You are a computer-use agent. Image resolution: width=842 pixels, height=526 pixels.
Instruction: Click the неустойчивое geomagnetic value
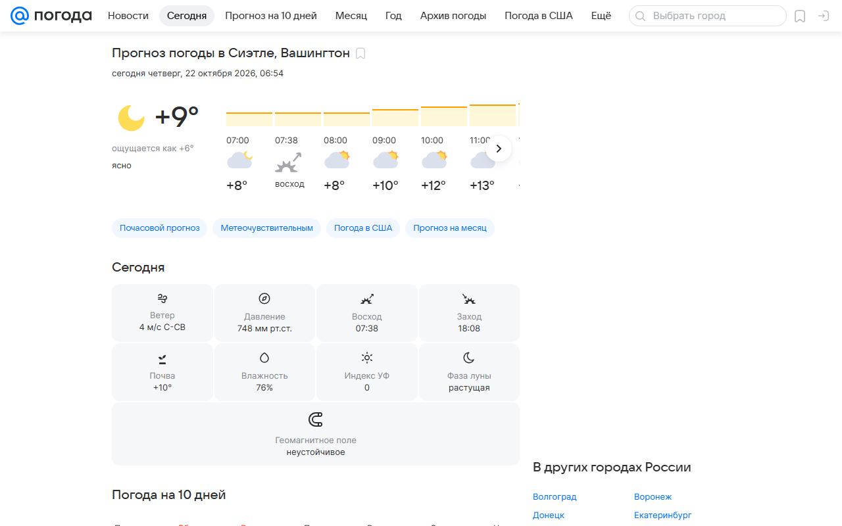(316, 452)
